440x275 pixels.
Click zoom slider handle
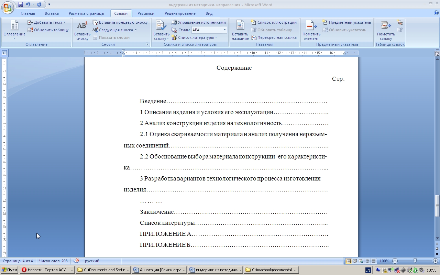(x=415, y=261)
